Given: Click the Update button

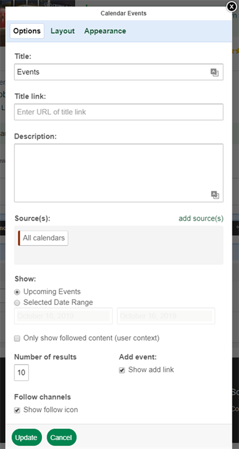Looking at the screenshot, I should point(27,437).
